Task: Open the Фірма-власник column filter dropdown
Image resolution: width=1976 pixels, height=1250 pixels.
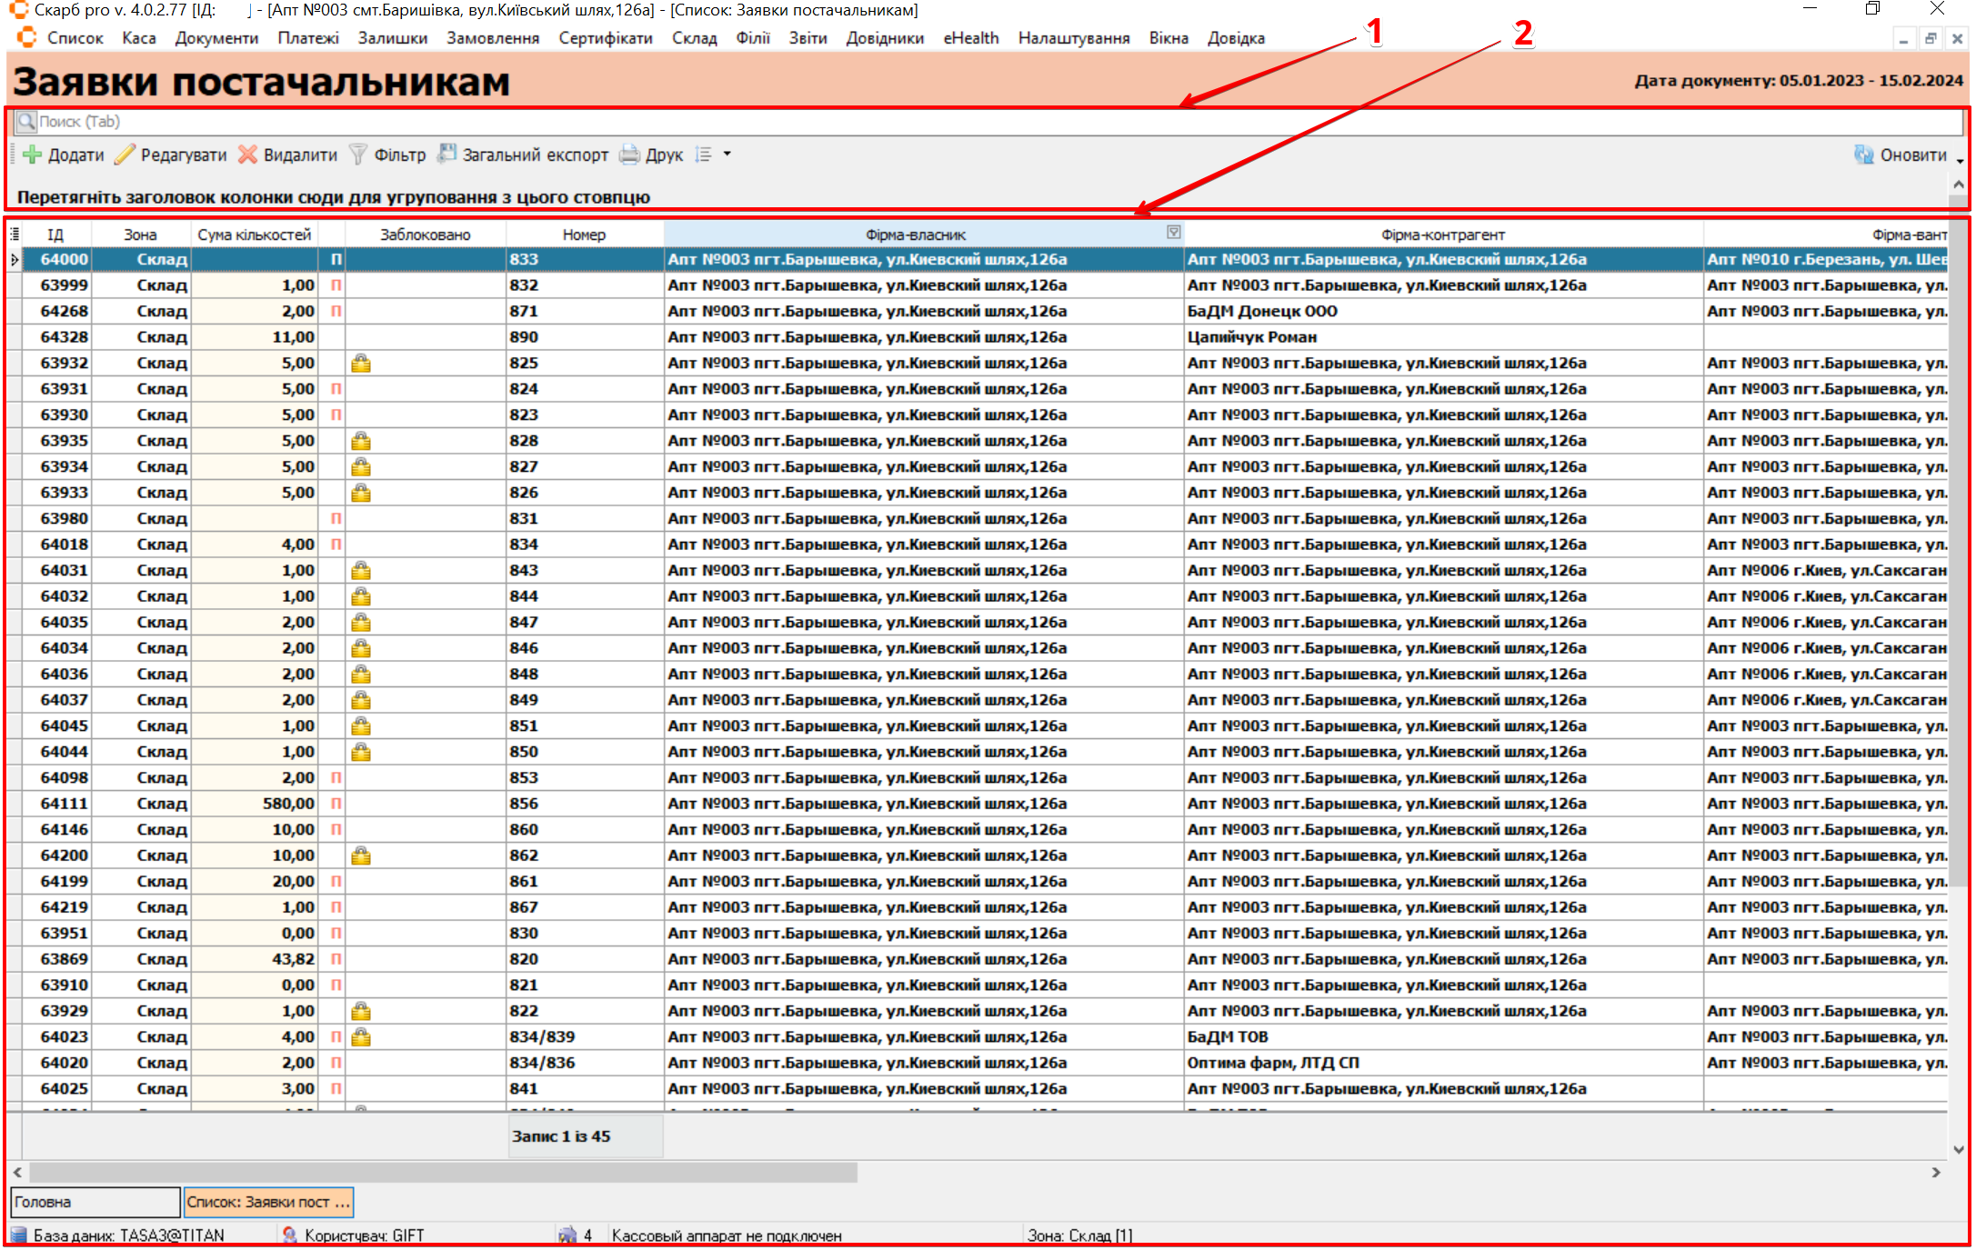Action: (x=1173, y=233)
